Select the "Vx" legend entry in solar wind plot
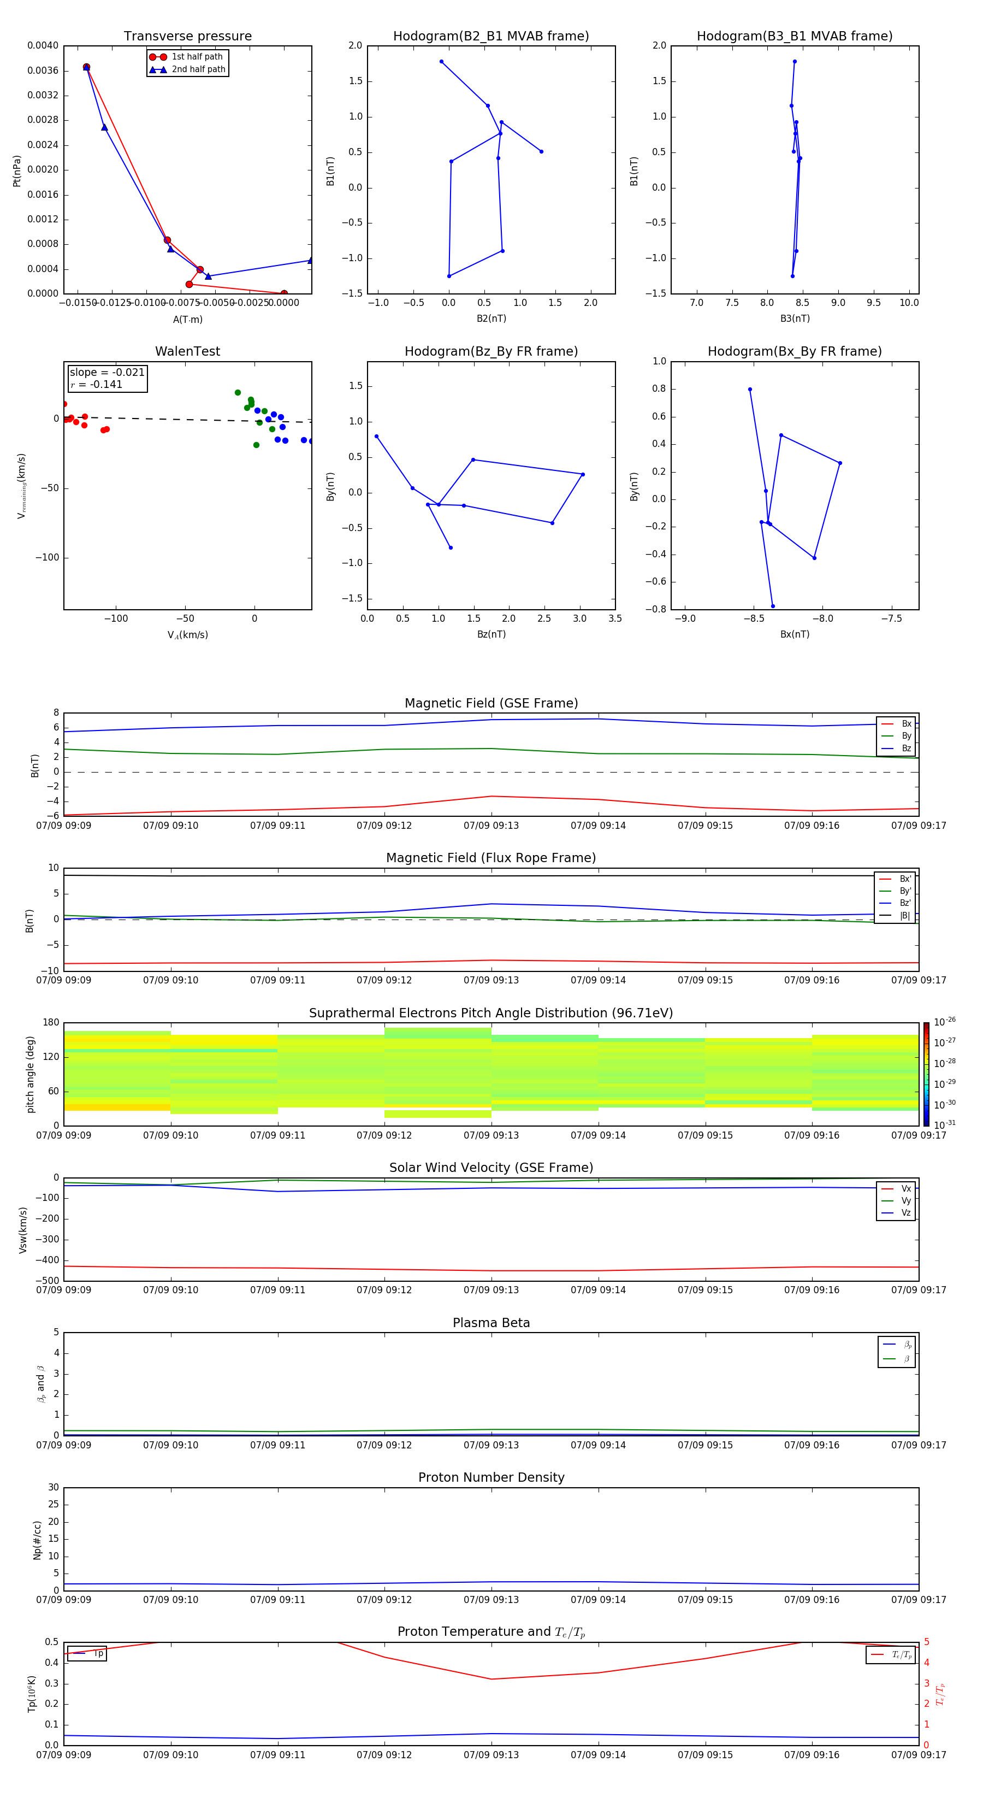983x1803 pixels. pyautogui.click(x=896, y=1188)
